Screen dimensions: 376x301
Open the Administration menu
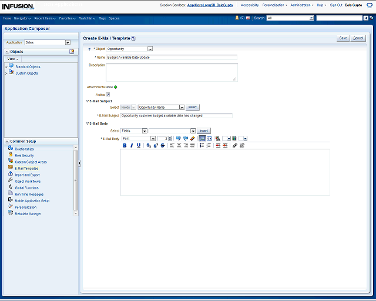coord(301,5)
